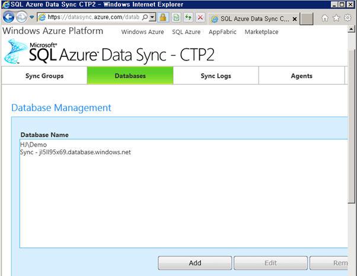The height and width of the screenshot is (276, 357).
Task: Switch to the Sync Groups tab
Action: click(x=44, y=75)
